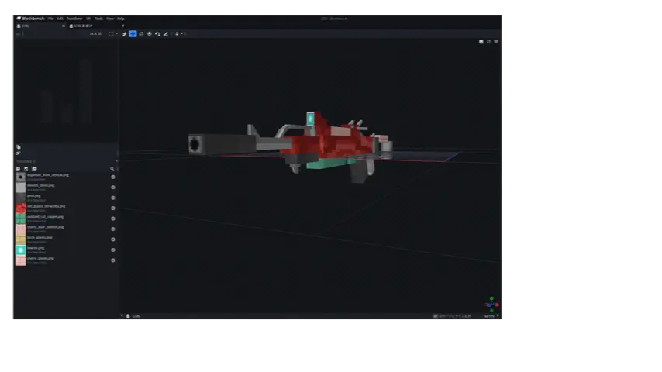Toggle saved status icon of anvil.png
The height and width of the screenshot is (372, 662).
[x=113, y=198]
